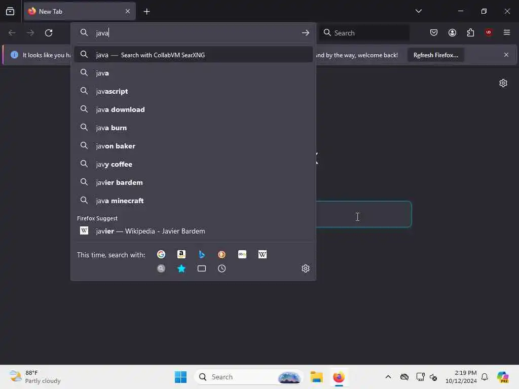519x389 pixels.
Task: Open the uBlock Origin extension icon
Action: pos(489,32)
